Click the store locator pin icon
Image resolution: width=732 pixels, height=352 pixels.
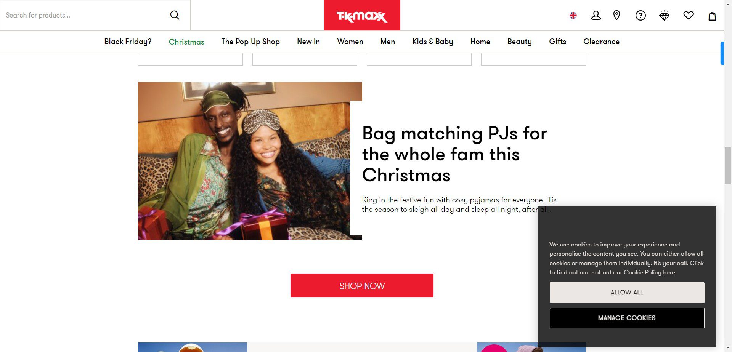click(616, 15)
